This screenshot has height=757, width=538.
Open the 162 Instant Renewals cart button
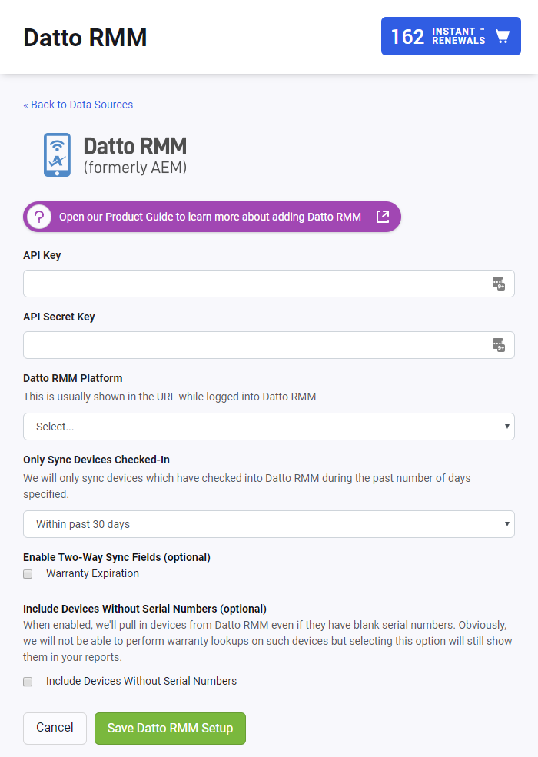[x=450, y=36]
